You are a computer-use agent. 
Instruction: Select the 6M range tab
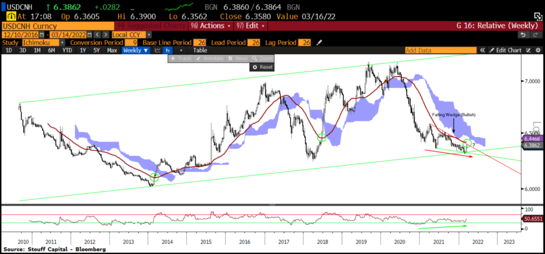pyautogui.click(x=52, y=50)
